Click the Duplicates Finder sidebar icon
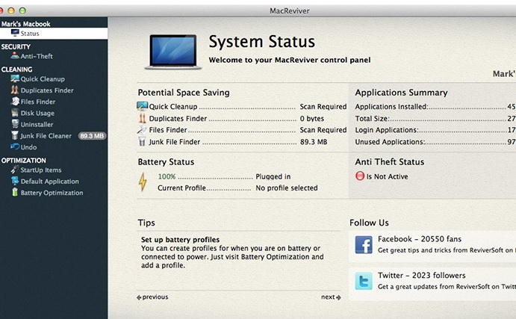 [15, 90]
